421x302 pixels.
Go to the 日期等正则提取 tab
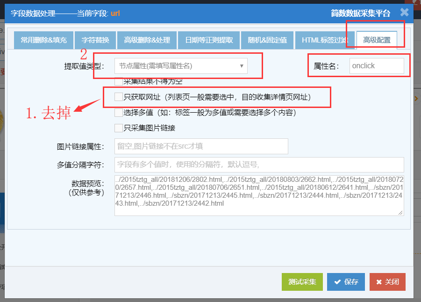click(209, 40)
